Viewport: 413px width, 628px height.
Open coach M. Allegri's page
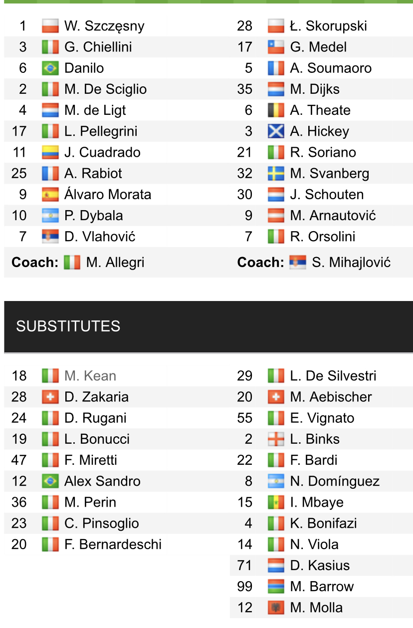click(115, 262)
